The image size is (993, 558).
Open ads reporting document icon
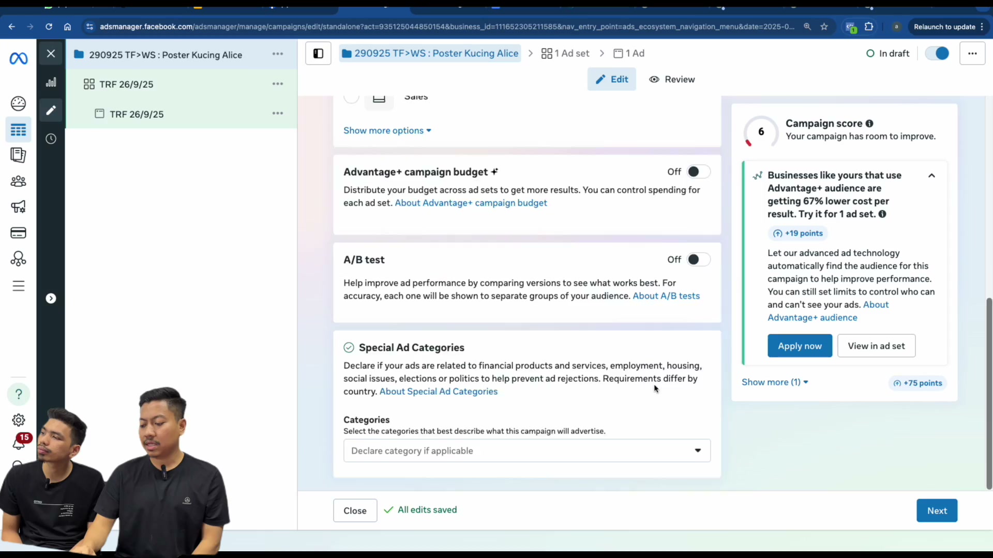[x=18, y=155]
